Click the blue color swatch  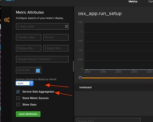click(x=38, y=71)
